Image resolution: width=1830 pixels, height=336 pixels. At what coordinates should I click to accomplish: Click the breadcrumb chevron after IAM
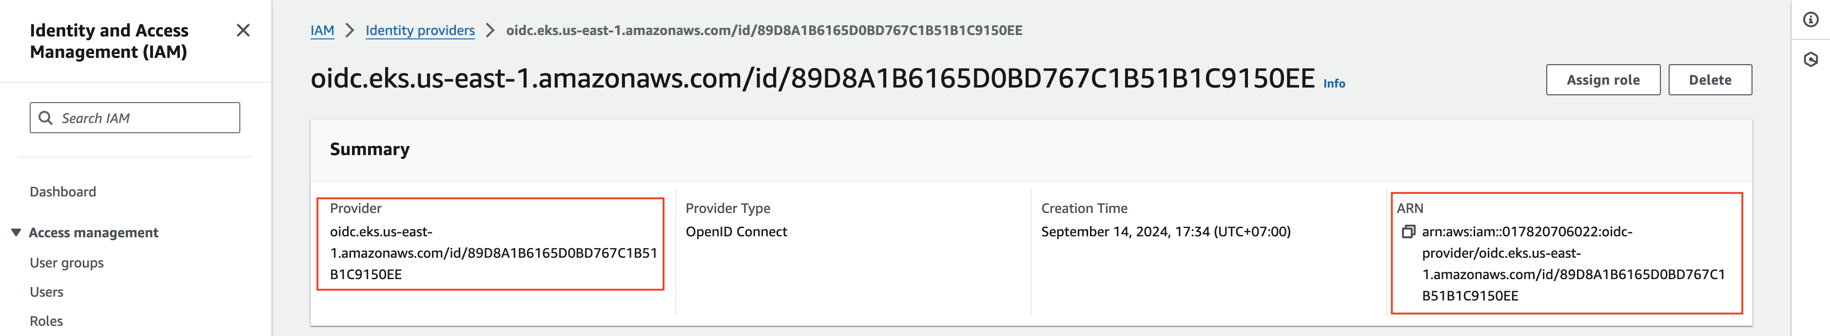tap(350, 31)
